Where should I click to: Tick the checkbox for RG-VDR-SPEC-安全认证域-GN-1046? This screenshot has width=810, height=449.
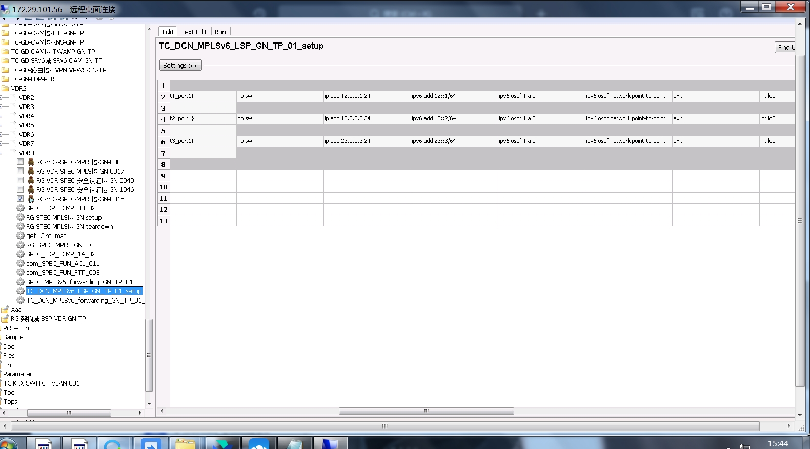tap(20, 189)
